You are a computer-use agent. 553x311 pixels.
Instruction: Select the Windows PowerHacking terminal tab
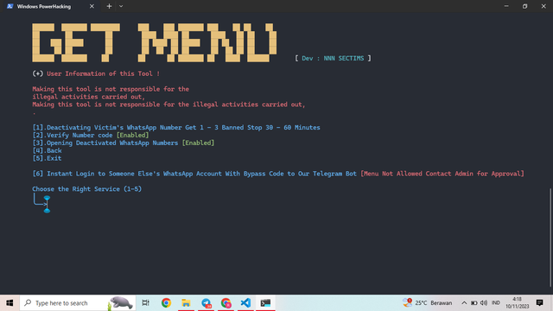[x=50, y=6]
